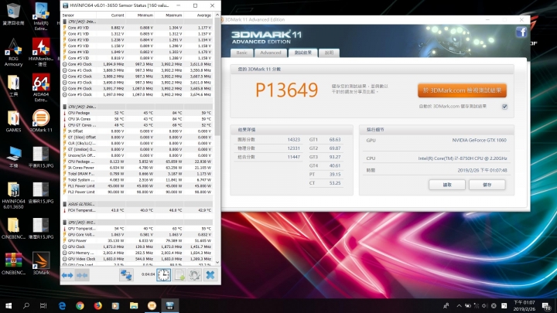The height and width of the screenshot is (313, 557).
Task: Select the ROG Armoury desktop shortcut
Action: (13, 53)
